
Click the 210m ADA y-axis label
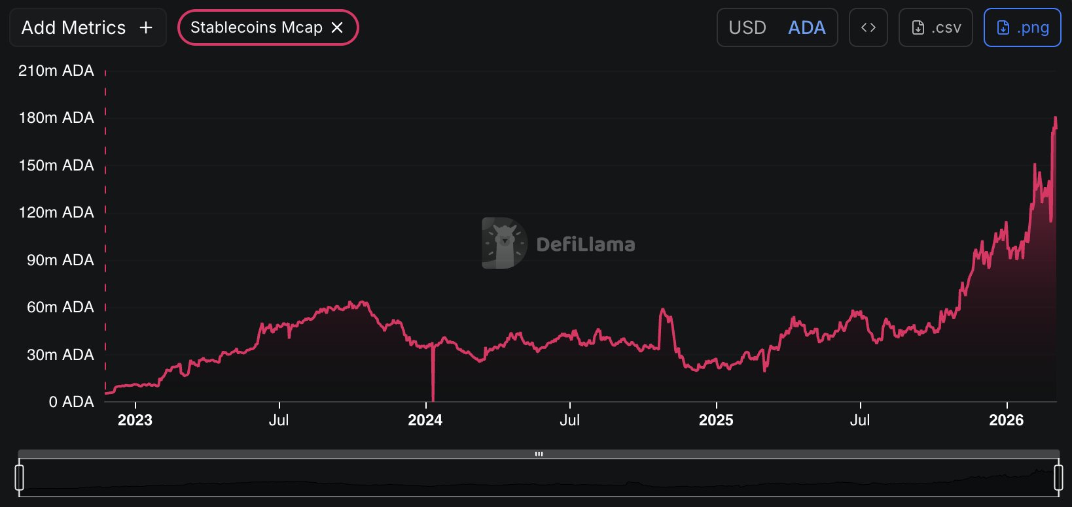tap(56, 71)
